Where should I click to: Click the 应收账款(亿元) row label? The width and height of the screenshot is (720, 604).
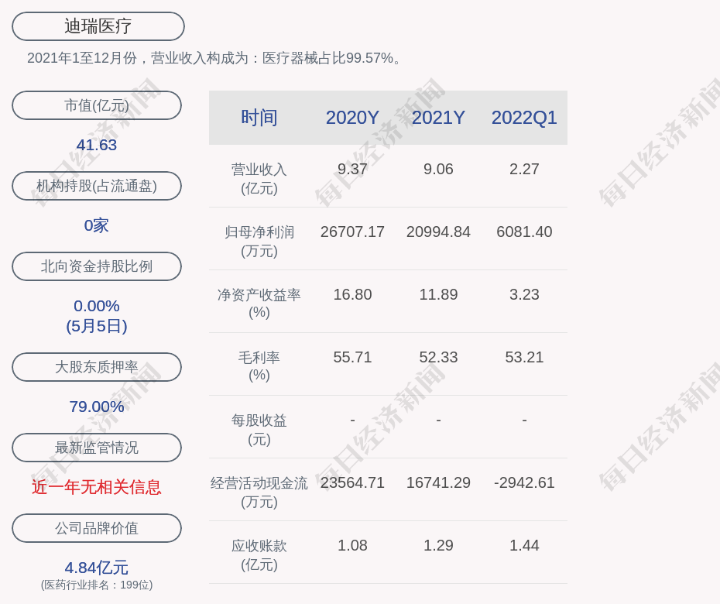click(x=259, y=555)
